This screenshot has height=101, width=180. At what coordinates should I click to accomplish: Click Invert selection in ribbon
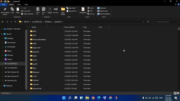(x=104, y=14)
